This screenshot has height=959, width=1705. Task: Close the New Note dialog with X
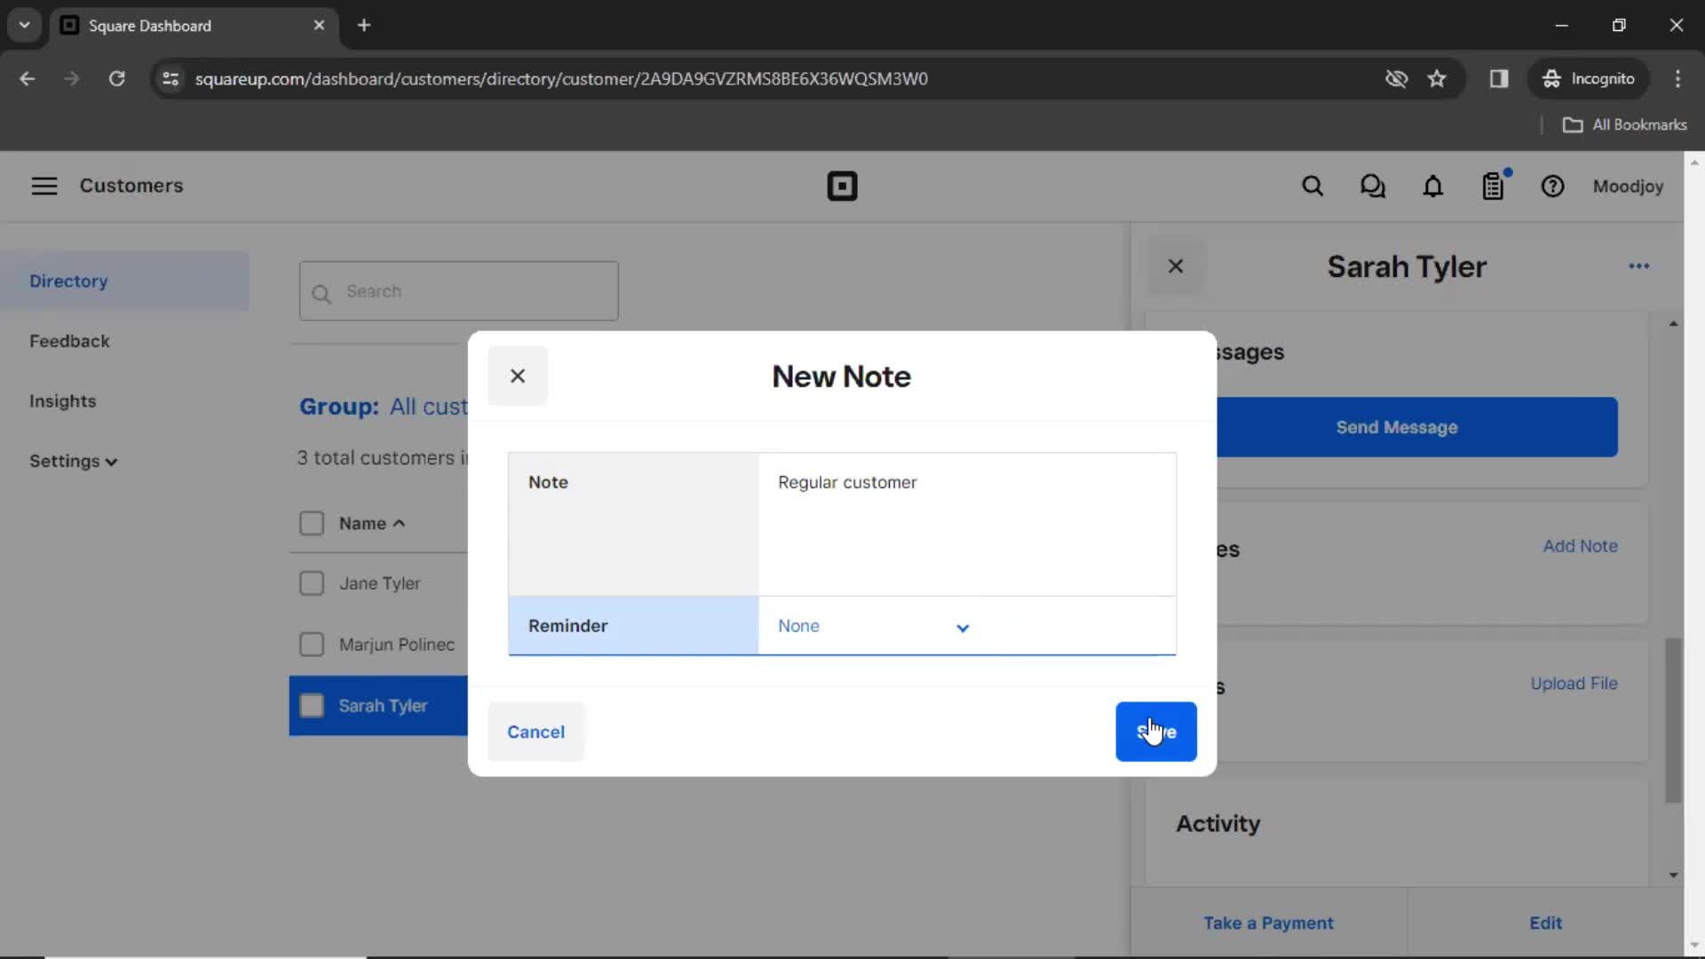(518, 376)
